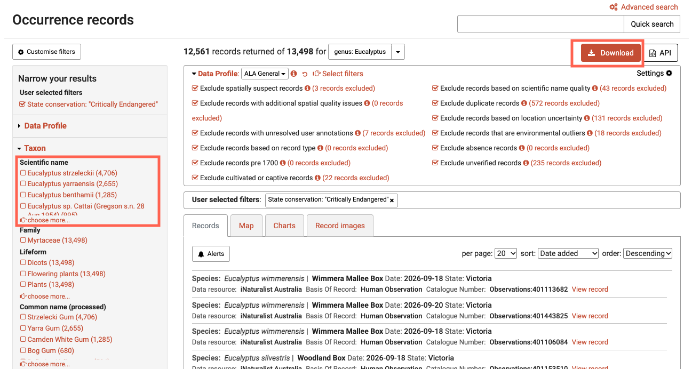Viewport: 692px width, 369px height.
Task: Reset data profile with undo icon
Action: pyautogui.click(x=305, y=74)
